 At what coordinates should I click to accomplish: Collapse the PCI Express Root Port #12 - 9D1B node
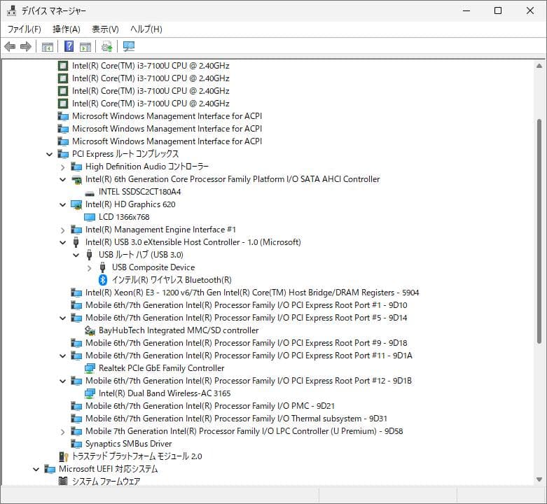pos(63,381)
